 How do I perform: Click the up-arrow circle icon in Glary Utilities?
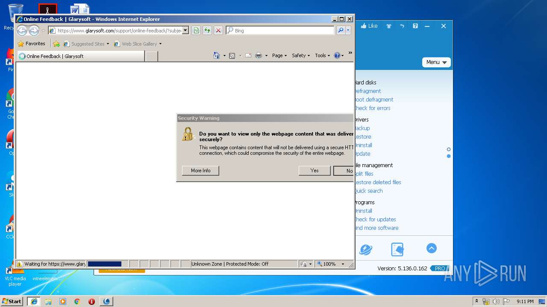pyautogui.click(x=432, y=248)
